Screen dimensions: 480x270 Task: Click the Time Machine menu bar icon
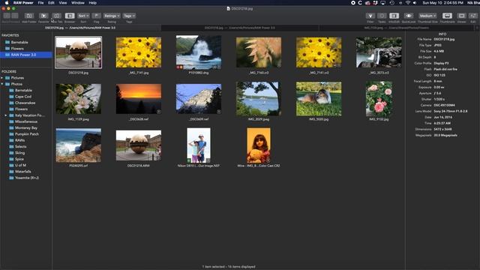pos(391,3)
